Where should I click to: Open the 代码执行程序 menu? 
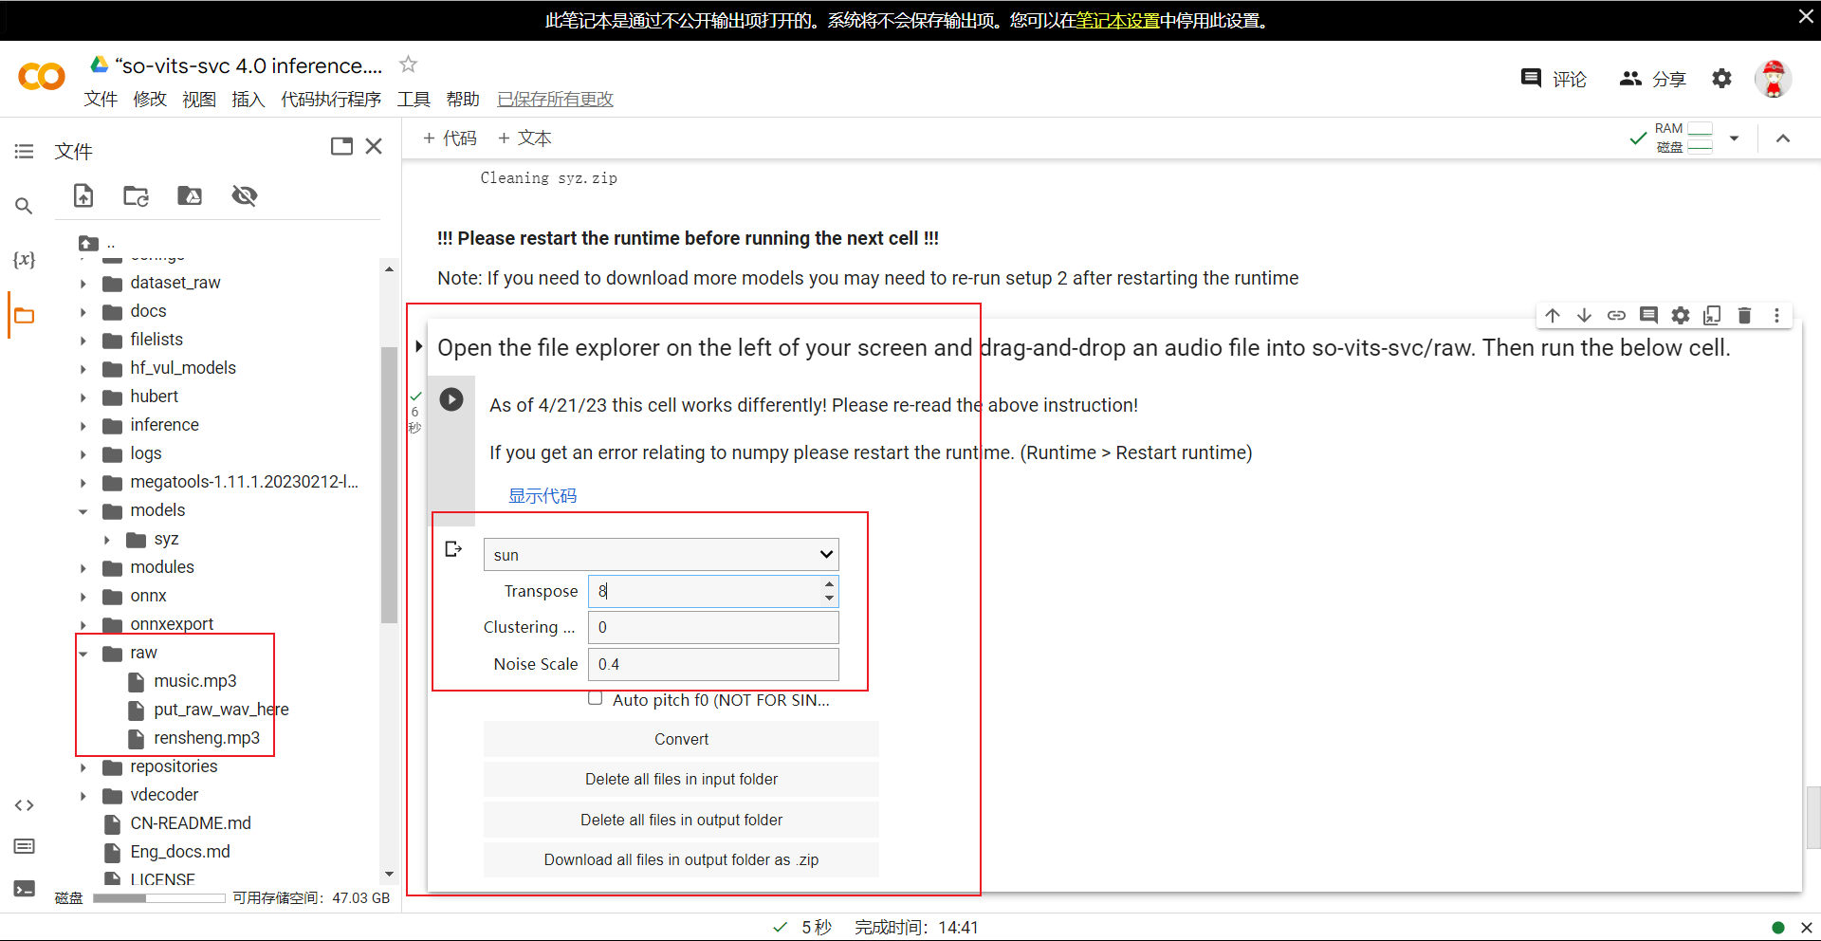point(330,100)
